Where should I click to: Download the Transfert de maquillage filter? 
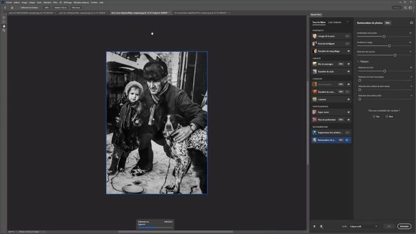coord(348,51)
